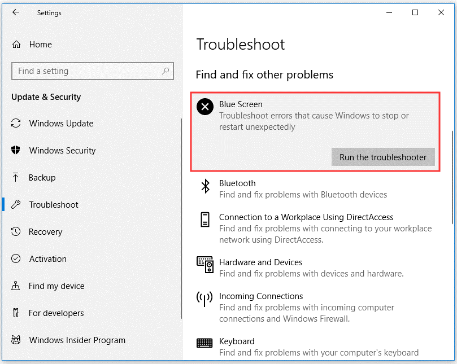Click the Hardware and Devices icon
The height and width of the screenshot is (364, 457).
pyautogui.click(x=205, y=265)
